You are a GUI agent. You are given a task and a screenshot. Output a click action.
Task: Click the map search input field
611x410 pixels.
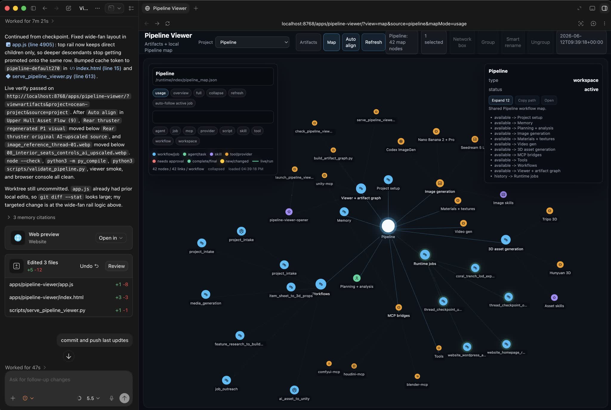pyautogui.click(x=213, y=117)
